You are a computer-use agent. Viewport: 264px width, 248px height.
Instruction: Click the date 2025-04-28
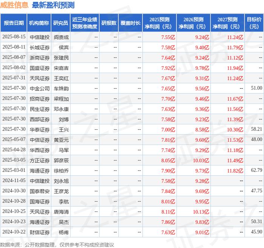(14, 150)
